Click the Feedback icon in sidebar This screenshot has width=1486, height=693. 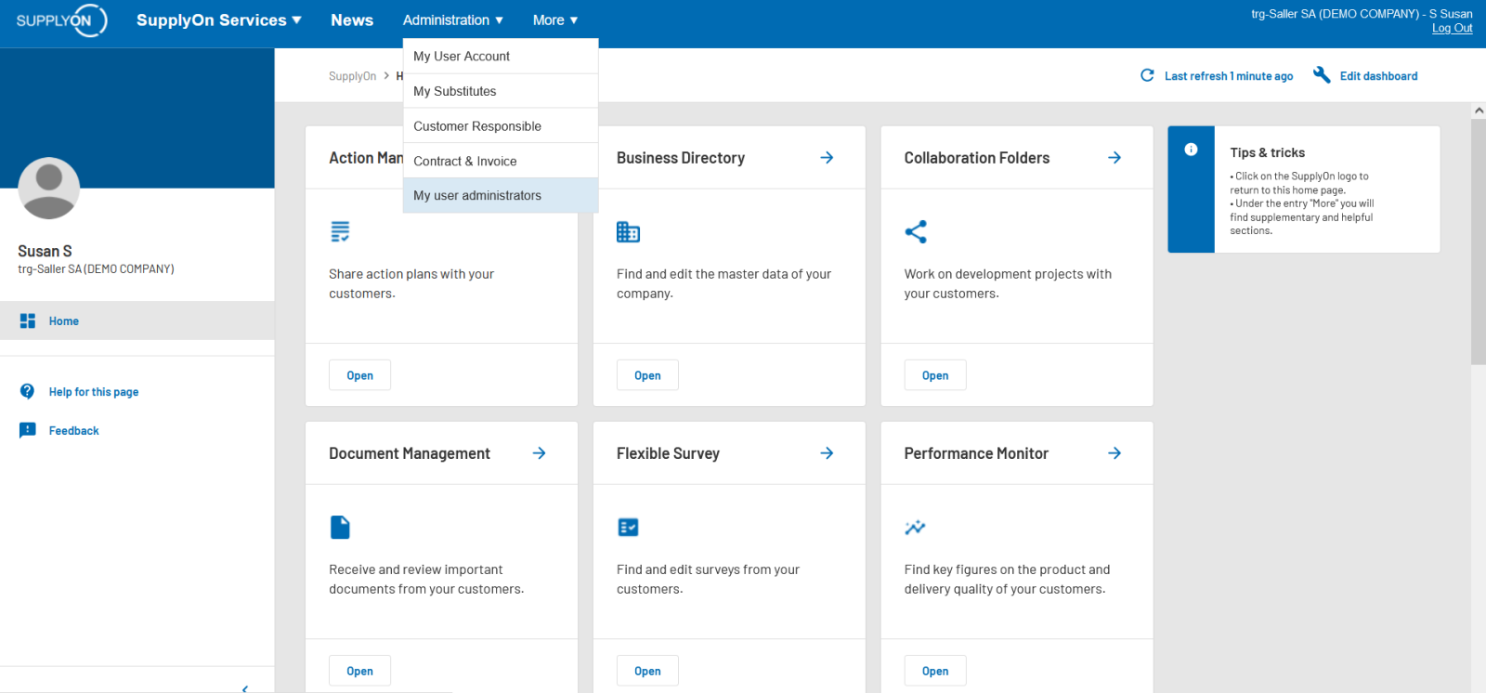(x=28, y=430)
